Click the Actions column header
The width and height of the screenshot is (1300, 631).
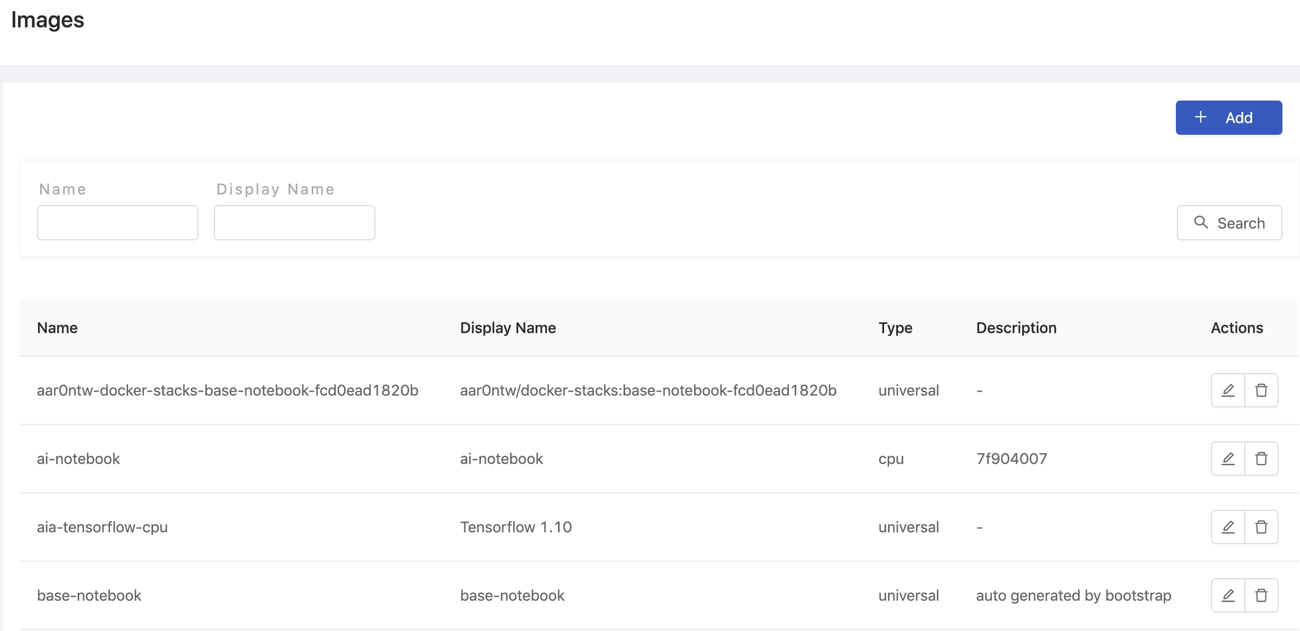pos(1237,328)
